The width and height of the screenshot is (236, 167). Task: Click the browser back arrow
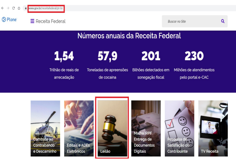coord(3,8)
